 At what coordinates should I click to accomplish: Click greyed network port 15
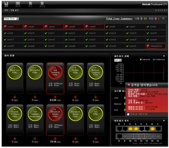point(158,136)
